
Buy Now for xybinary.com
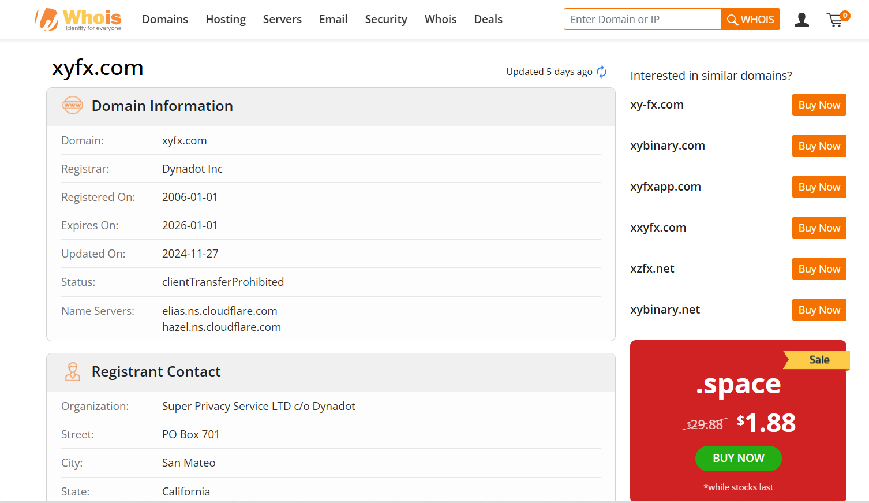819,146
